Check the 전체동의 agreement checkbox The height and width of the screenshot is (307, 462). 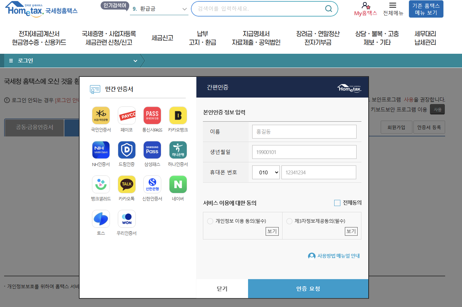(337, 203)
